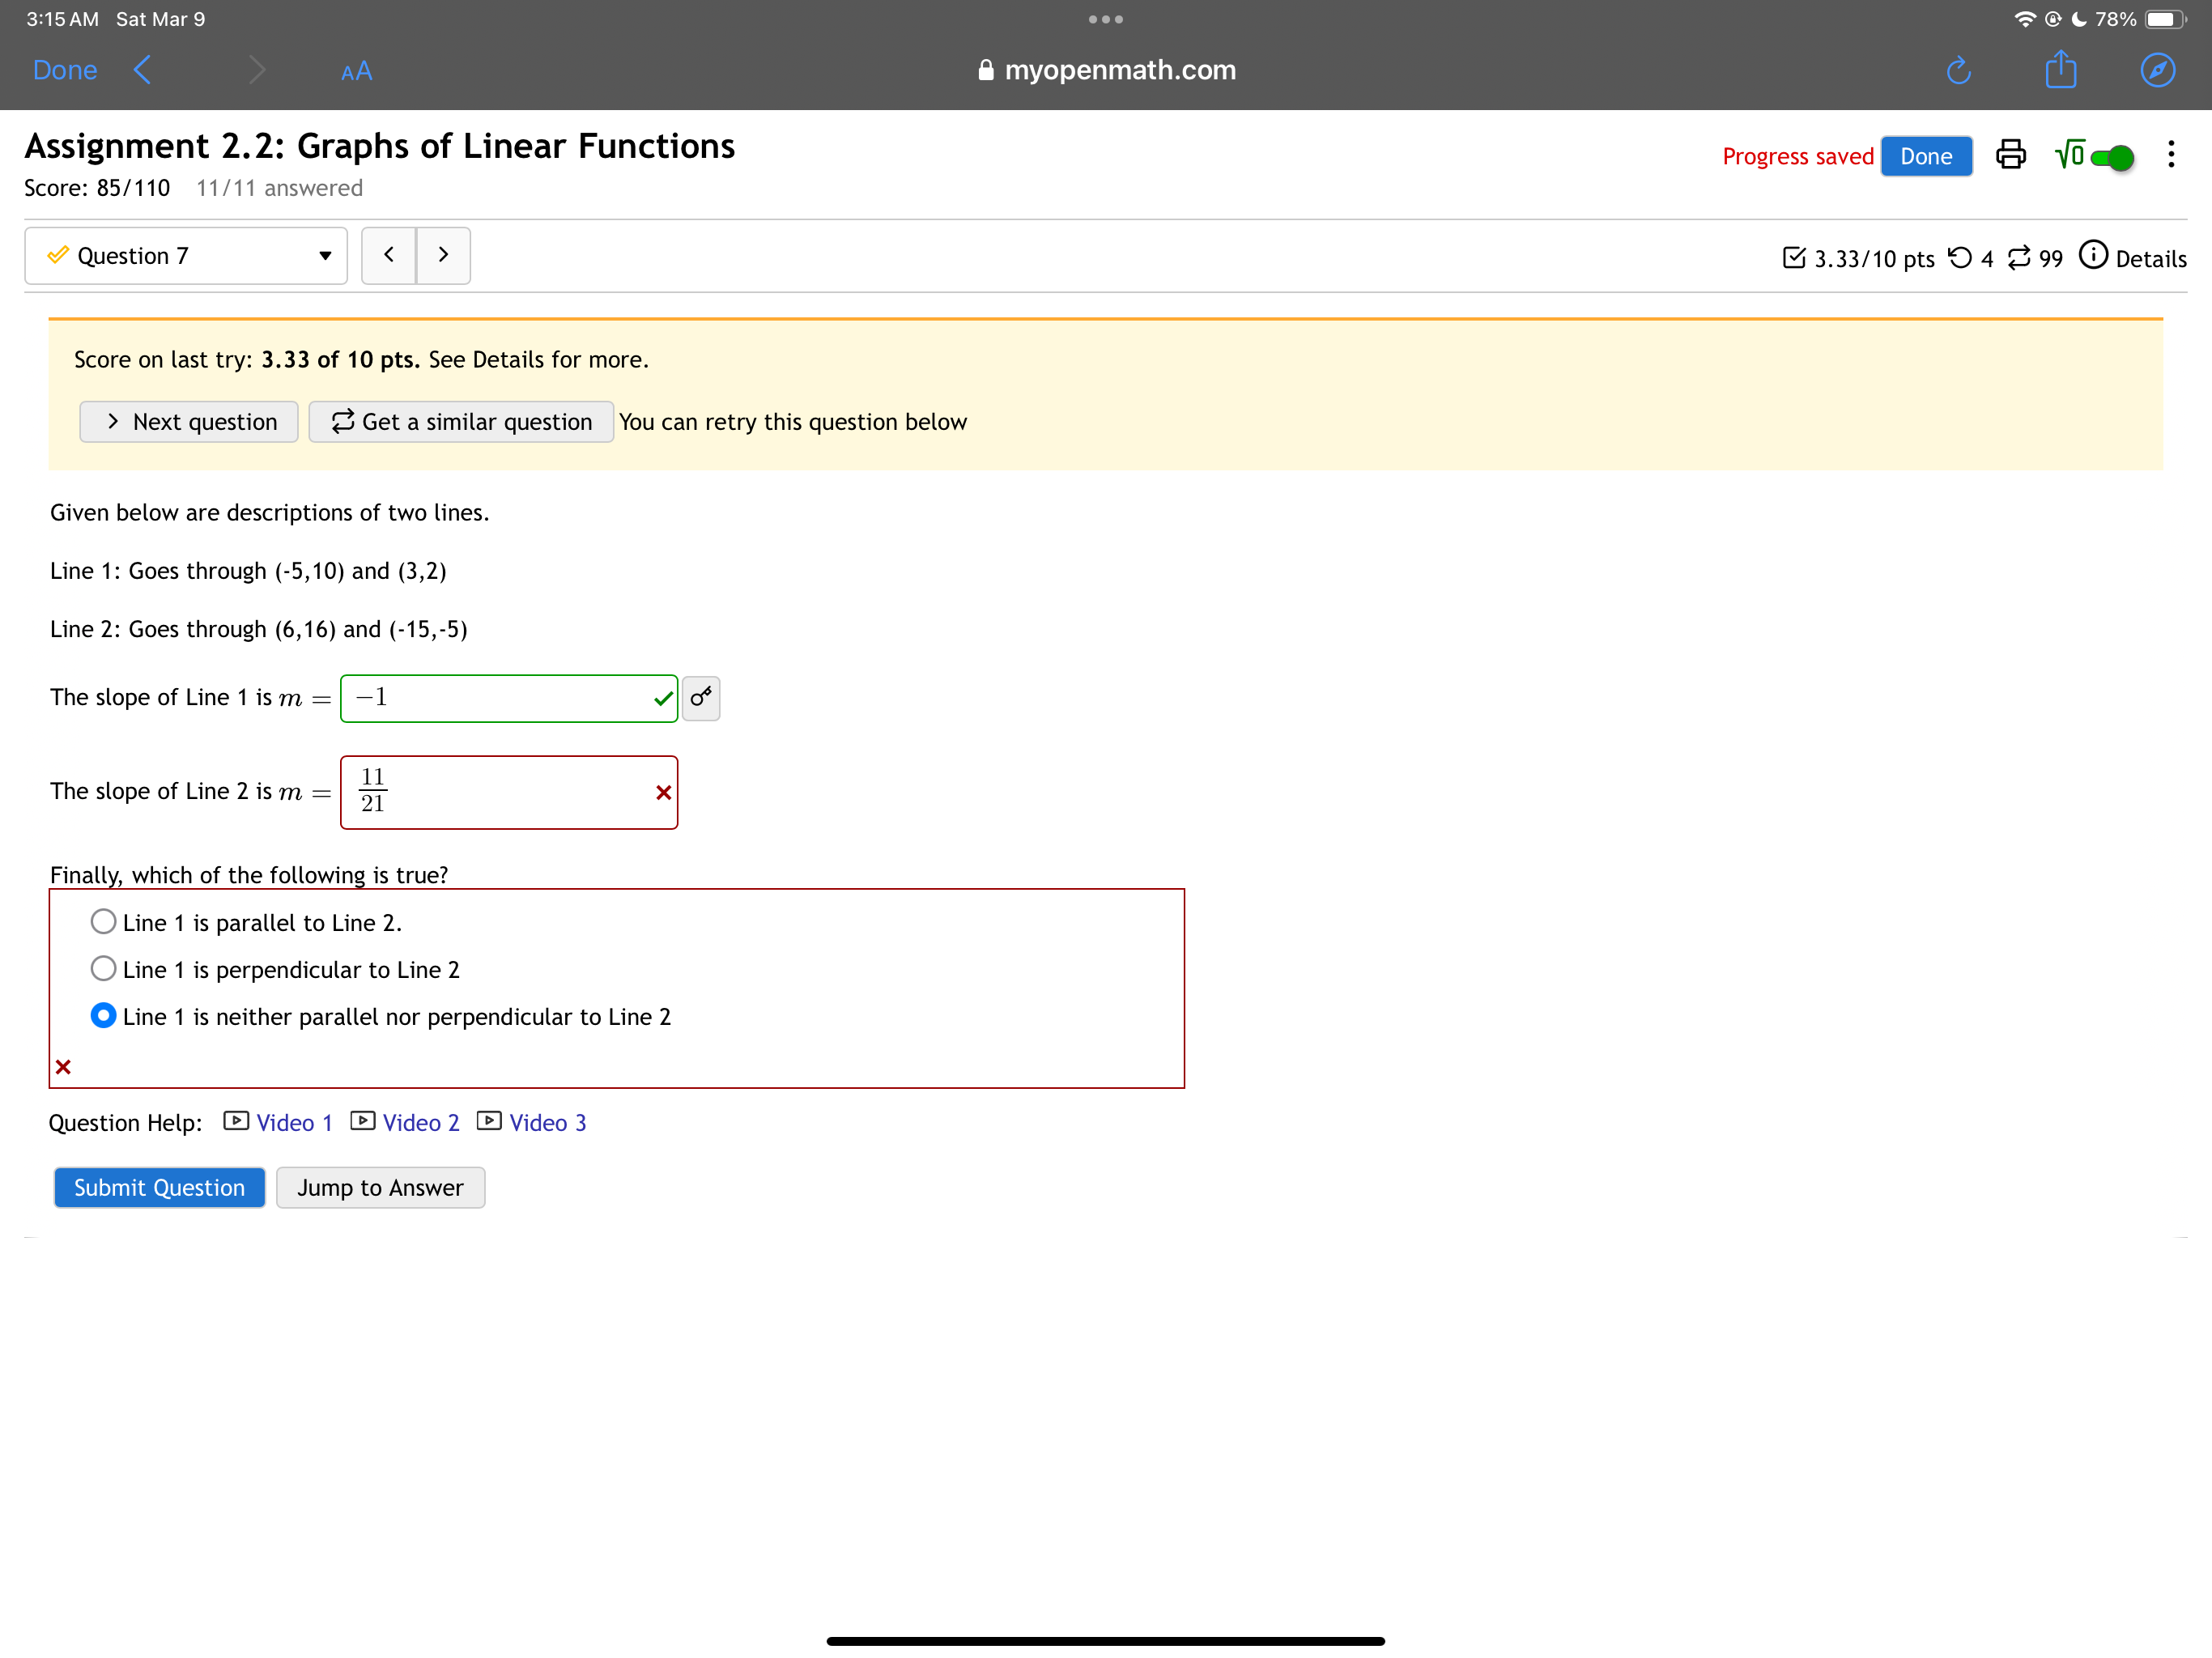The height and width of the screenshot is (1658, 2212).
Task: Open Video 2 help link
Action: (x=420, y=1122)
